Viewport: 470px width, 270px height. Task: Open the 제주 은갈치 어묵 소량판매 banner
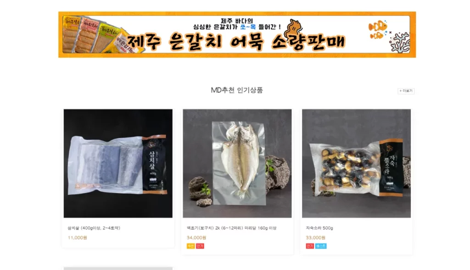tap(237, 35)
